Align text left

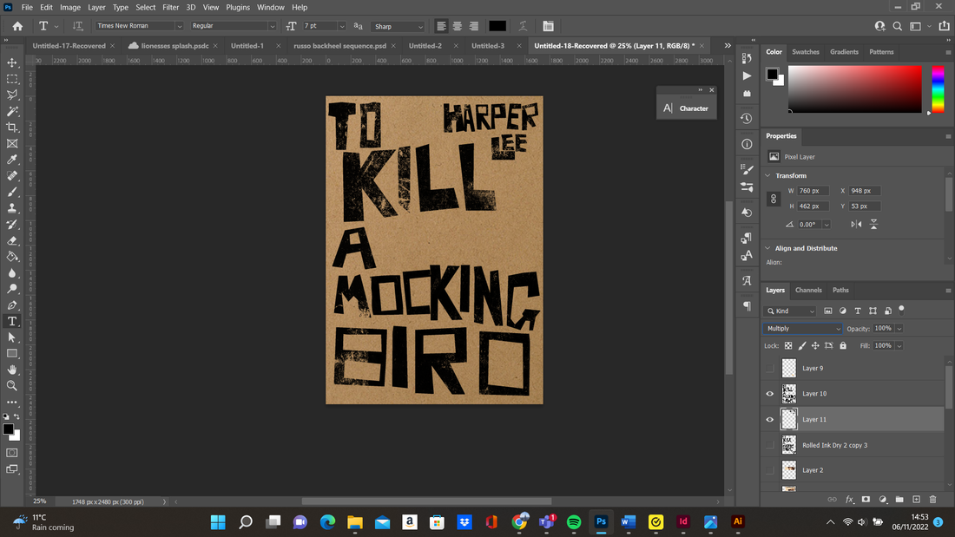[x=441, y=26]
